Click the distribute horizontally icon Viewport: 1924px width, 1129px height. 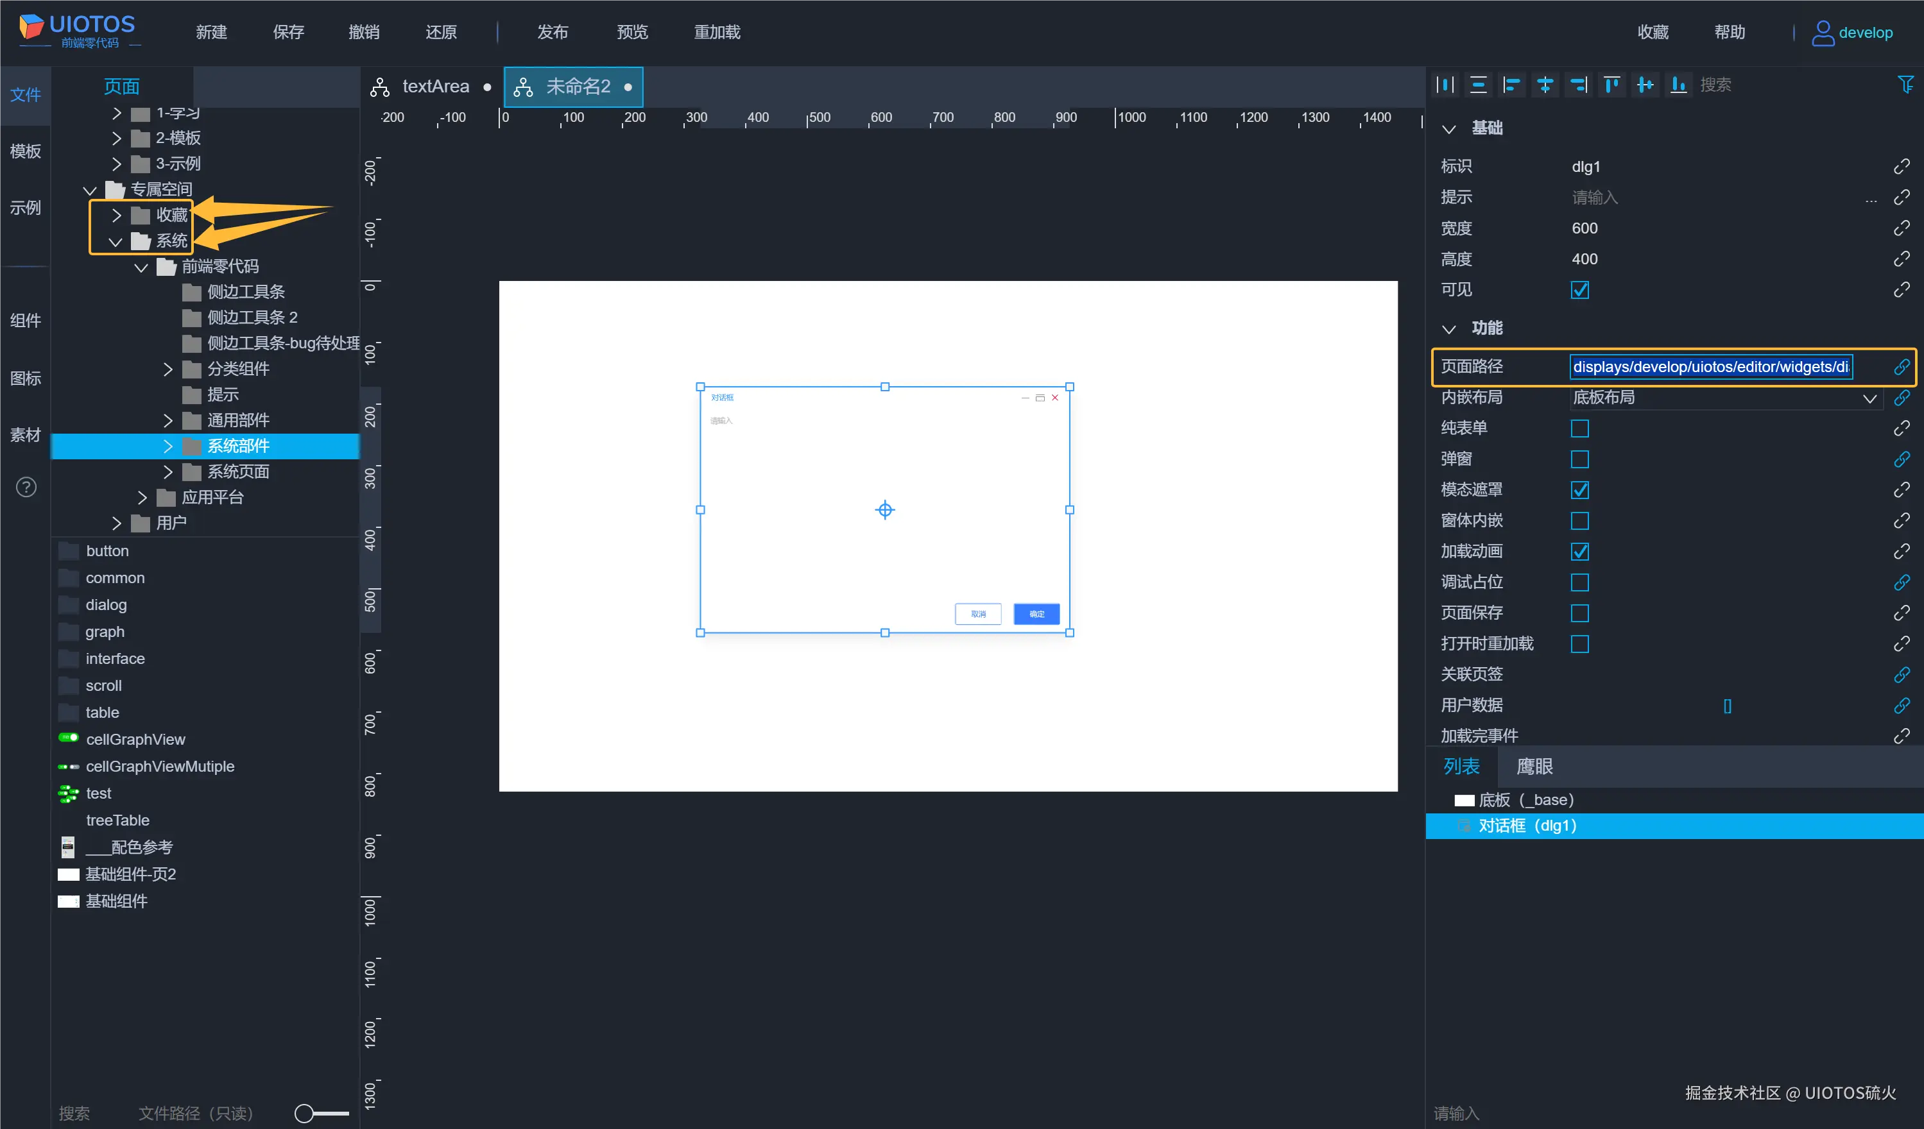(1445, 85)
